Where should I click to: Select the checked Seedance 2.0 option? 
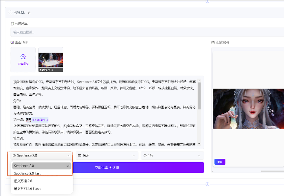click(41, 166)
